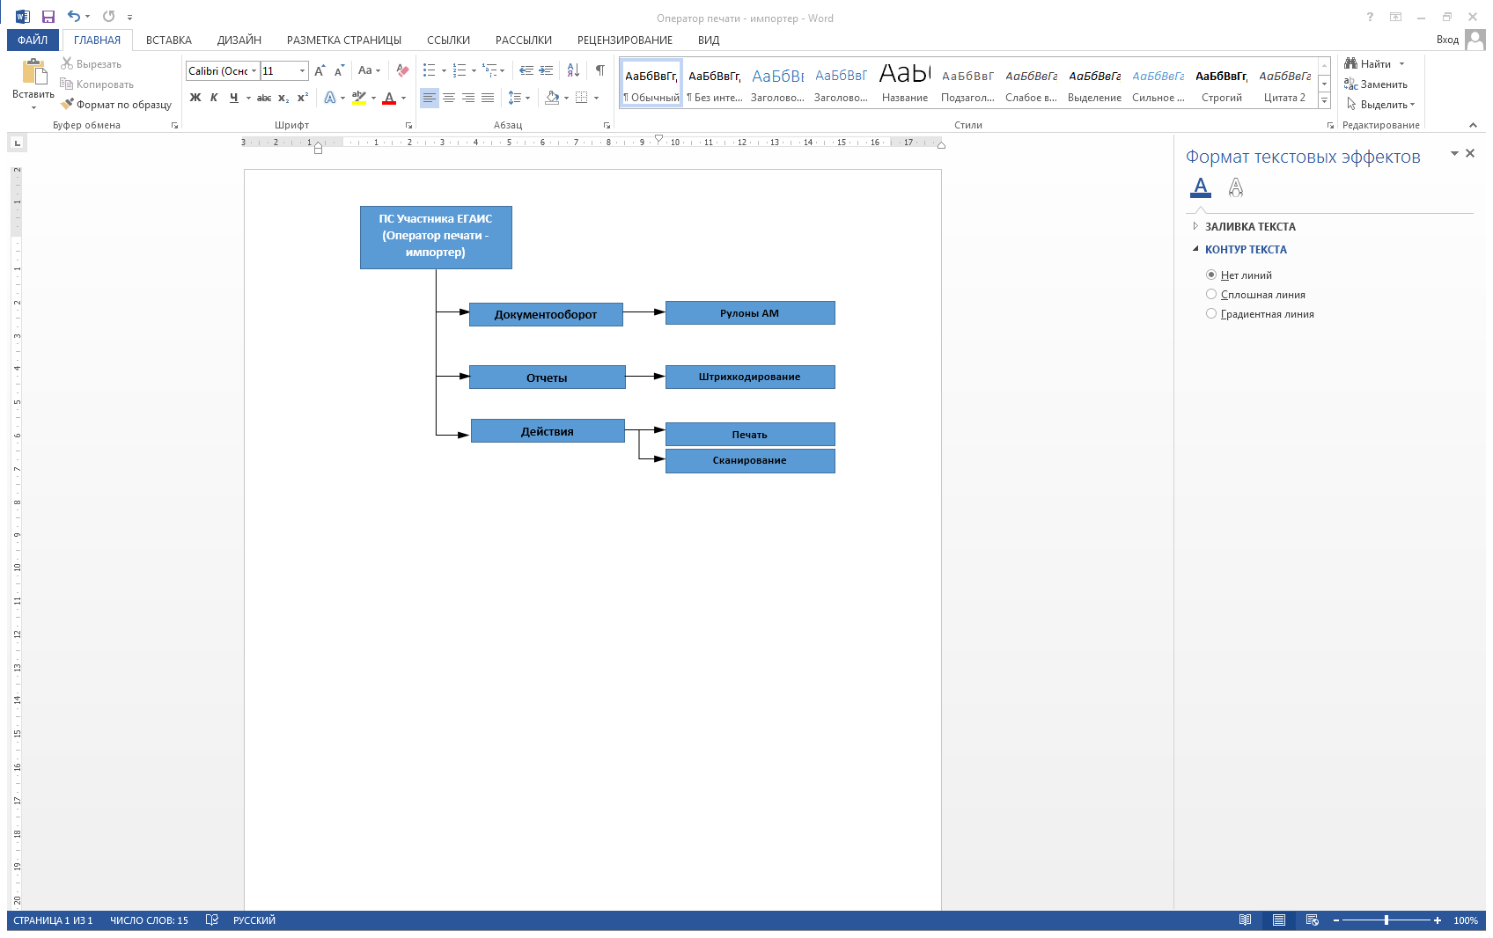Open line spacing options

click(519, 98)
